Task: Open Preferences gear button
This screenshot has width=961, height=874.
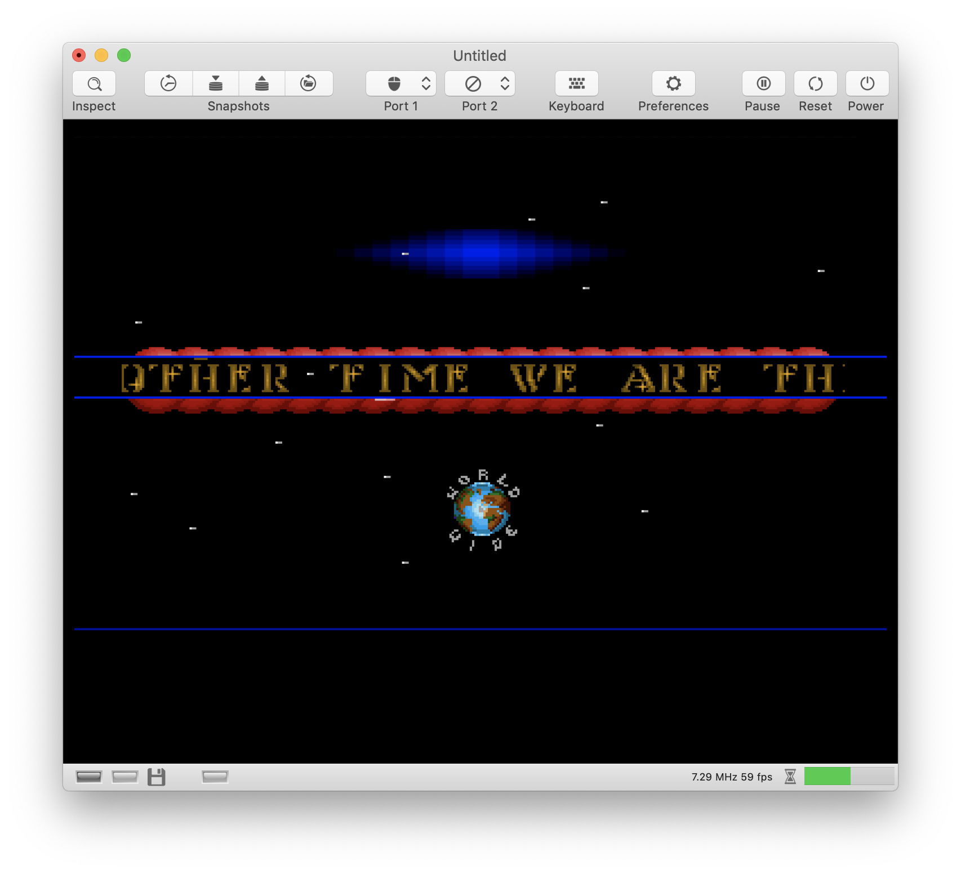Action: pyautogui.click(x=674, y=84)
